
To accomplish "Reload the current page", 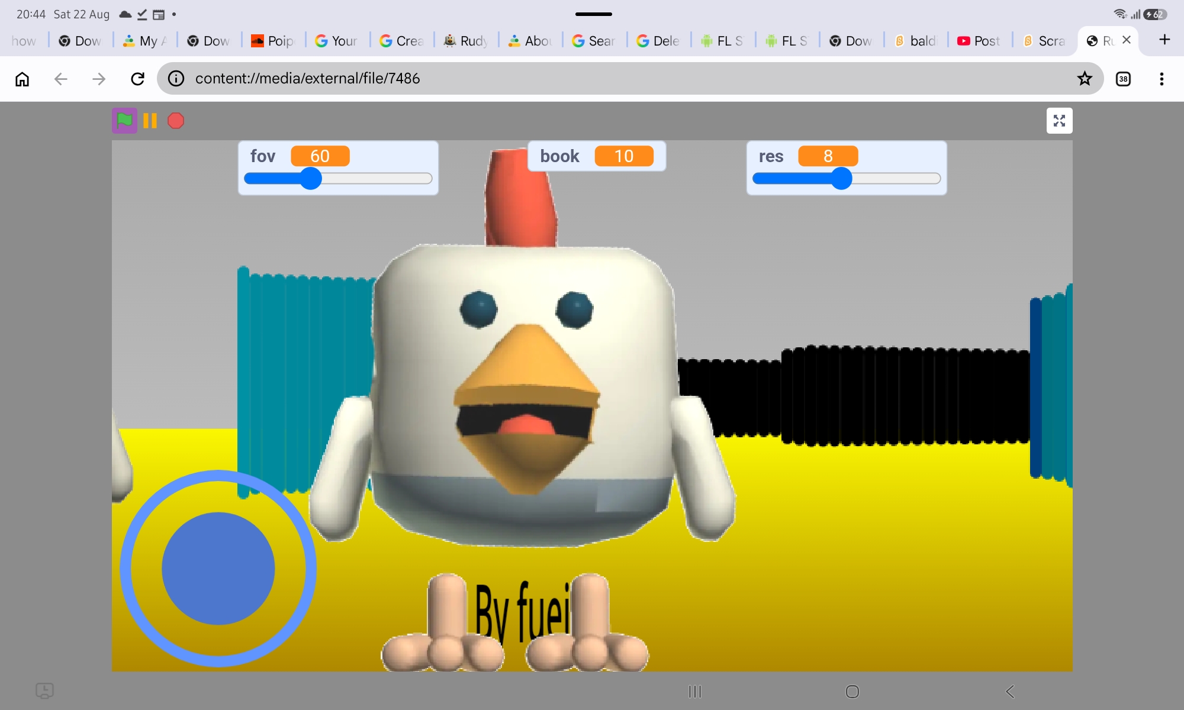I will coord(137,79).
